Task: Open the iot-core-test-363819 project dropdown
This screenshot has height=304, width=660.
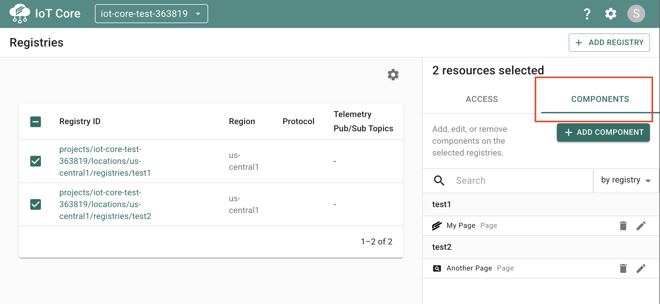Action: coord(151,14)
